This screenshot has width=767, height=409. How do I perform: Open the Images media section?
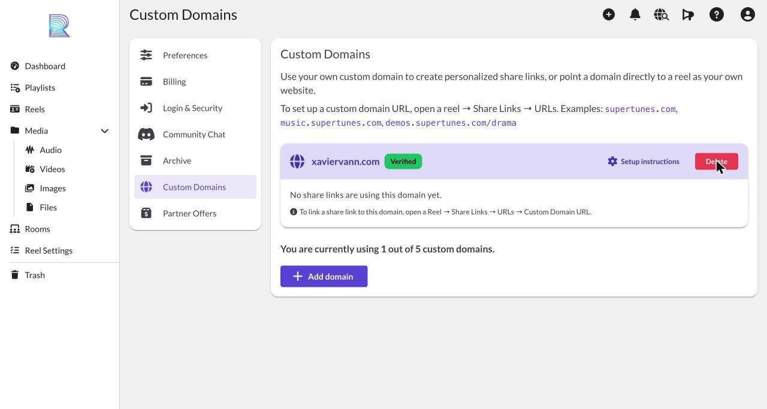(53, 188)
